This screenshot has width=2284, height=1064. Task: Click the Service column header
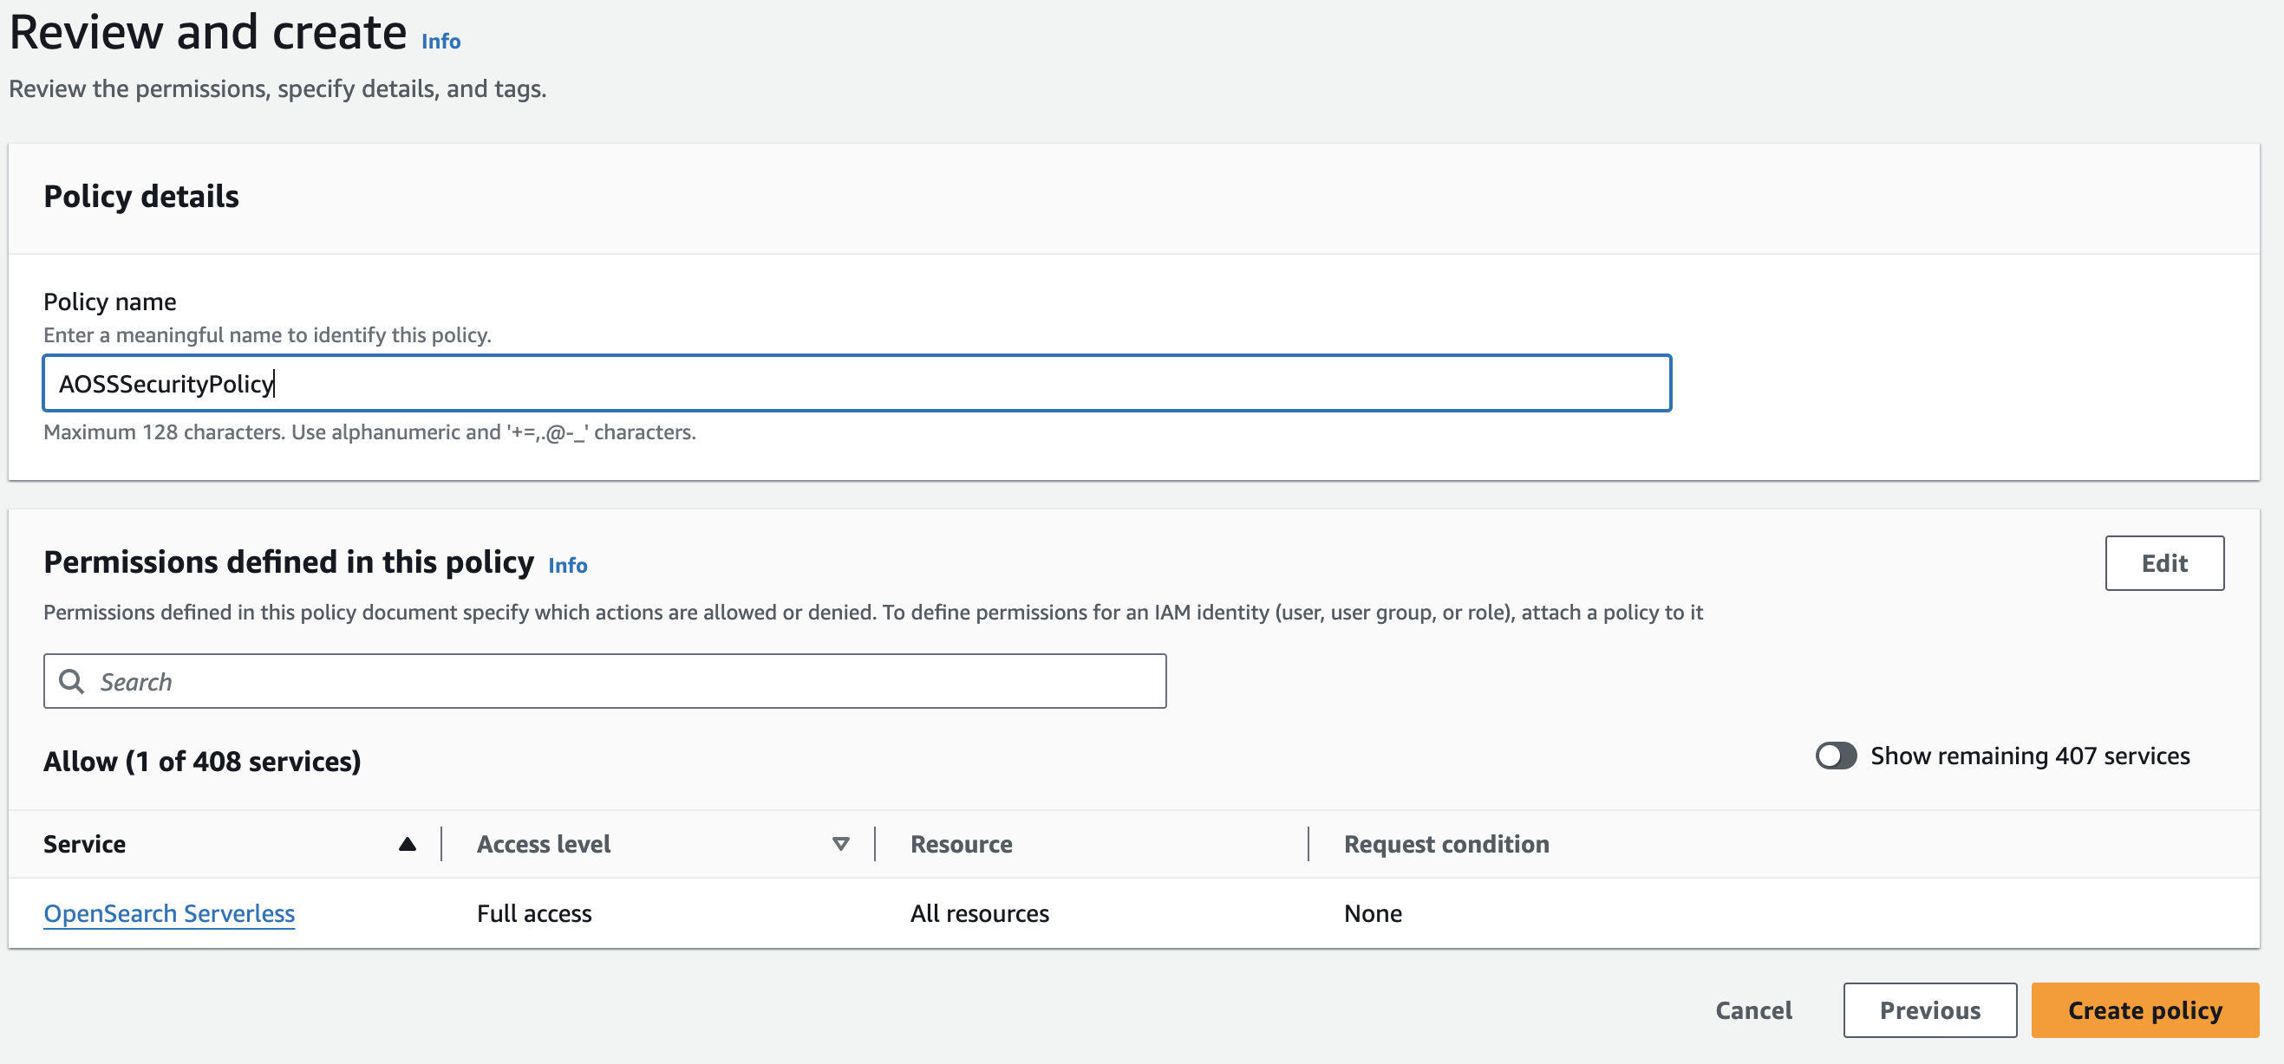coord(85,844)
